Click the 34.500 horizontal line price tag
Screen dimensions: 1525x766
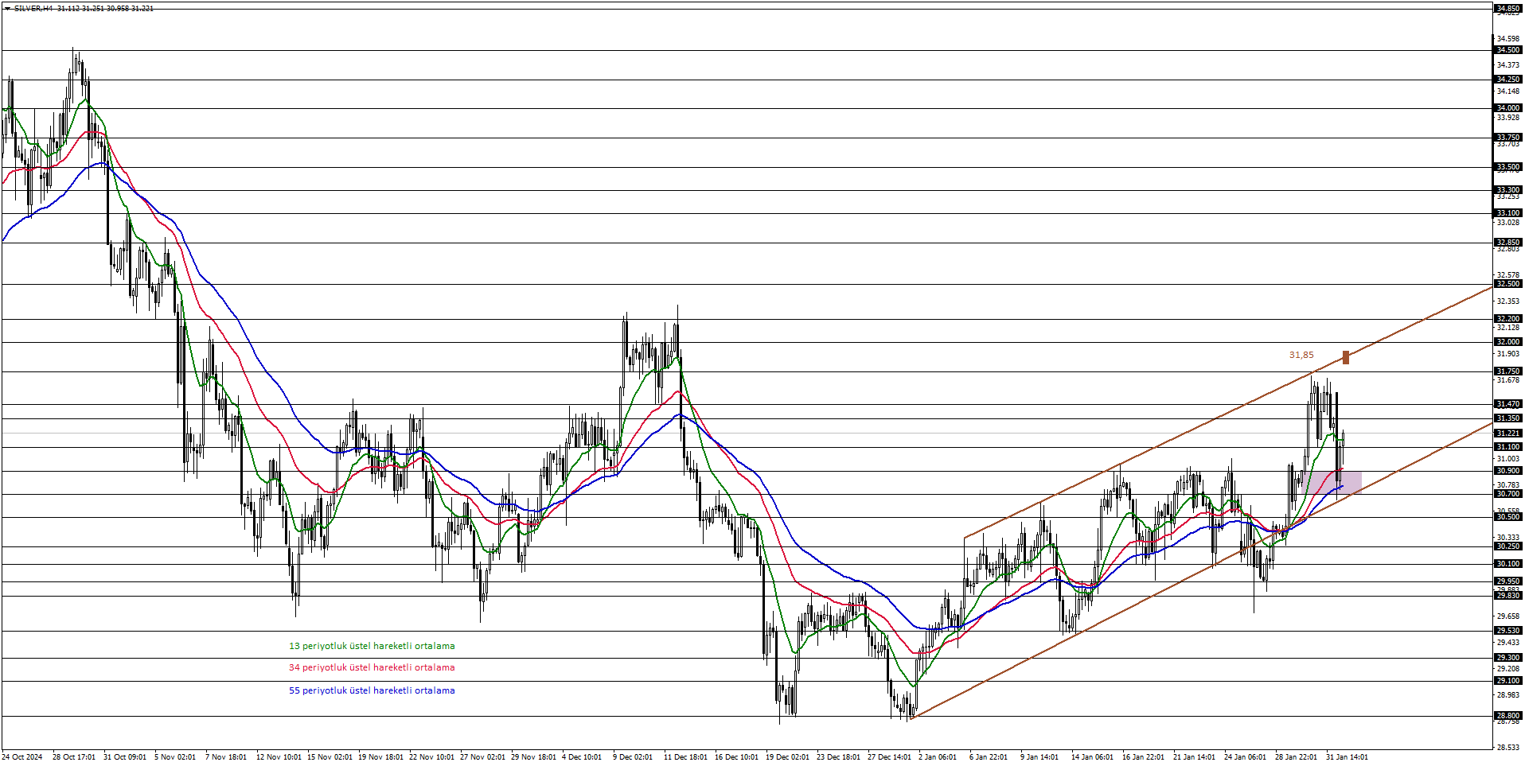(1508, 50)
